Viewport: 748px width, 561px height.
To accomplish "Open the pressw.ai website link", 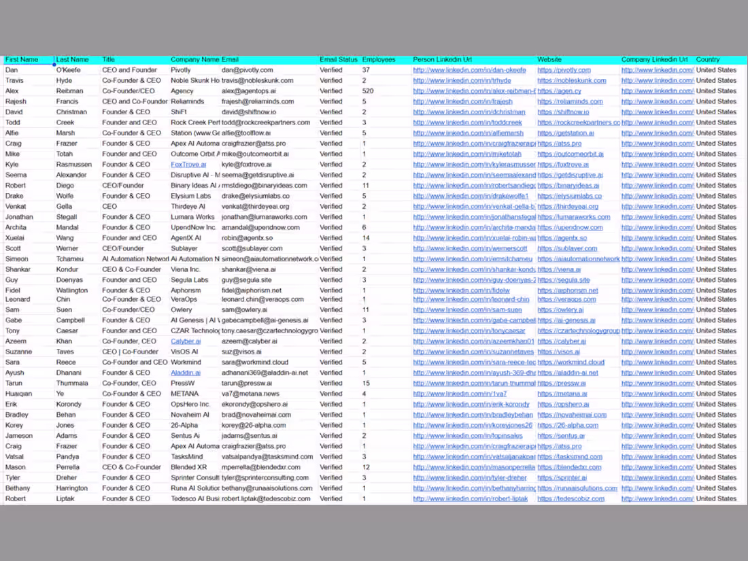I will click(562, 384).
